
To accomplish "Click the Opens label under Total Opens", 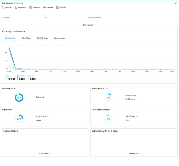I will [39, 120].
